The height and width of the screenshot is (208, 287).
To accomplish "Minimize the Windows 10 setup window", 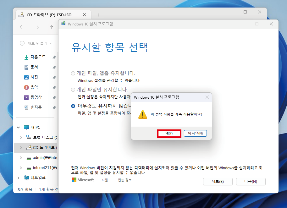I will tap(243, 24).
